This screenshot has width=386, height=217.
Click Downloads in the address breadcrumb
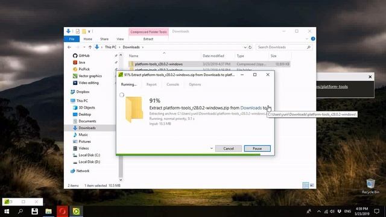coord(131,47)
